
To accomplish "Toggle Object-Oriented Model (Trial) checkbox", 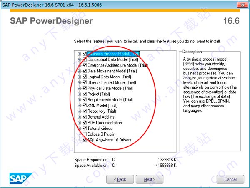I will (x=85, y=82).
